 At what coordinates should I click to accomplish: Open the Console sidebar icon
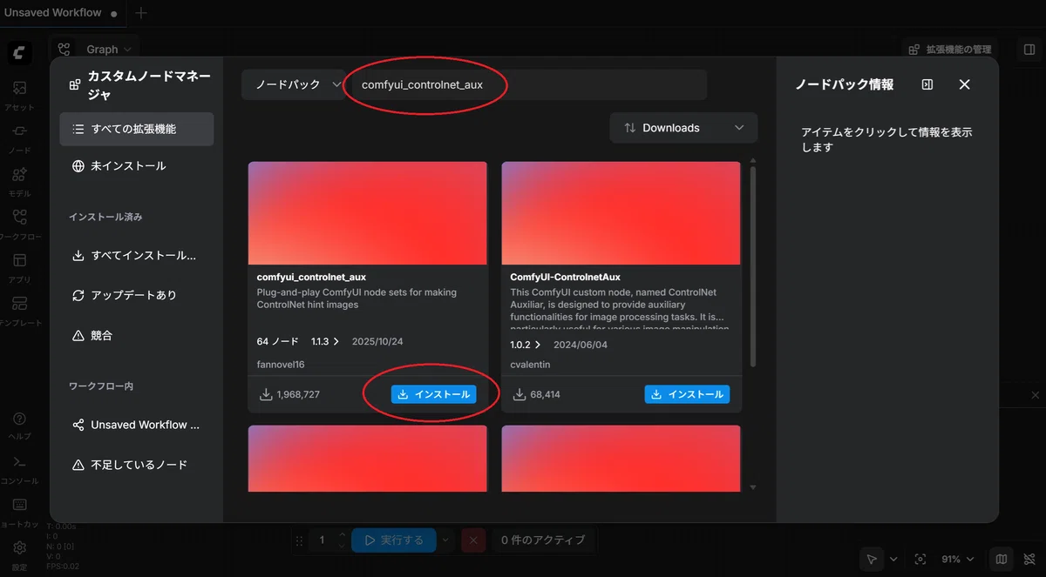tap(19, 462)
